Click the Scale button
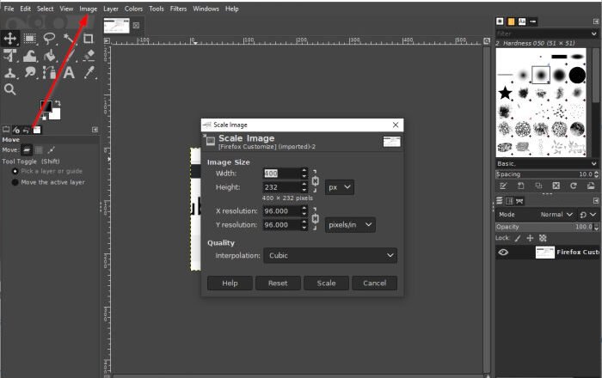Image resolution: width=602 pixels, height=378 pixels. [326, 283]
